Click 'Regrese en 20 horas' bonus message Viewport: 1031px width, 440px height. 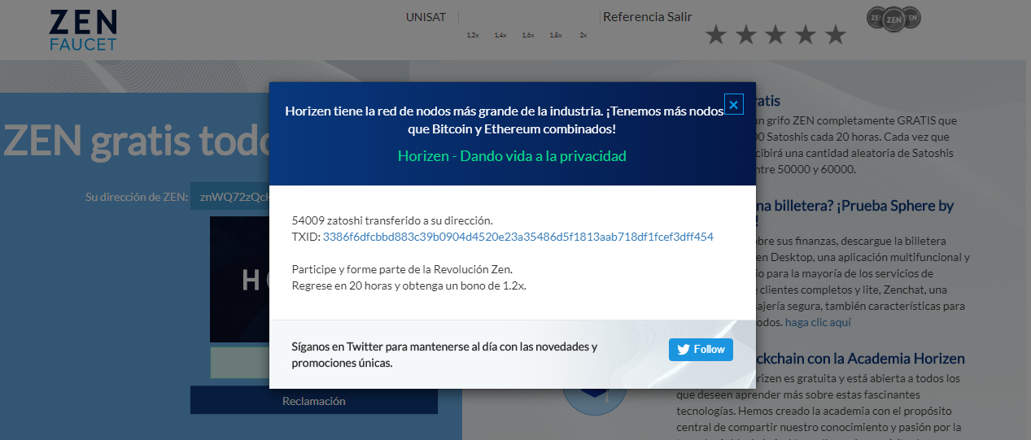[x=408, y=285]
